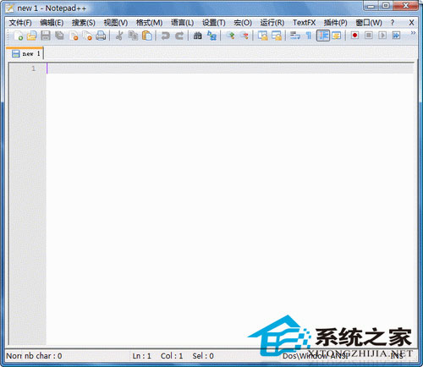423x367 pixels.
Task: Click the User Defined Language icon
Action: [x=337, y=36]
